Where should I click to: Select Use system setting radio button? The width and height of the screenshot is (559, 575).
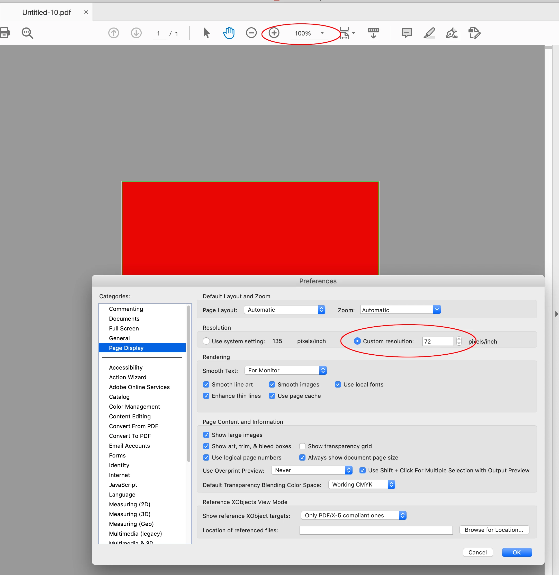206,341
